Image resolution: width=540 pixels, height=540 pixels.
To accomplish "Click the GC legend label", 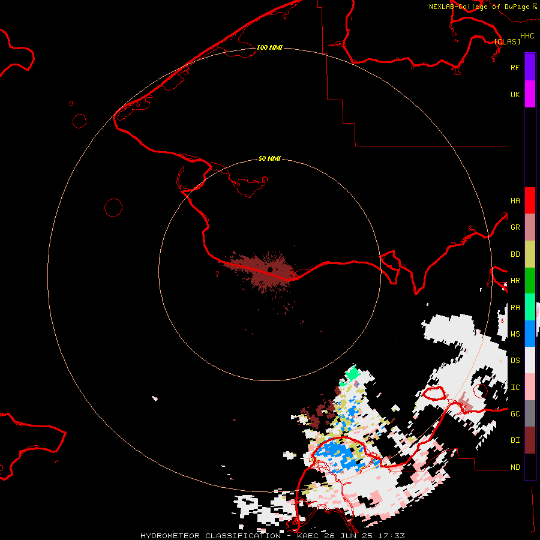I will (515, 414).
